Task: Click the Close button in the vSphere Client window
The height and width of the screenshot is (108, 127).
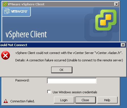Action: (x=86, y=100)
